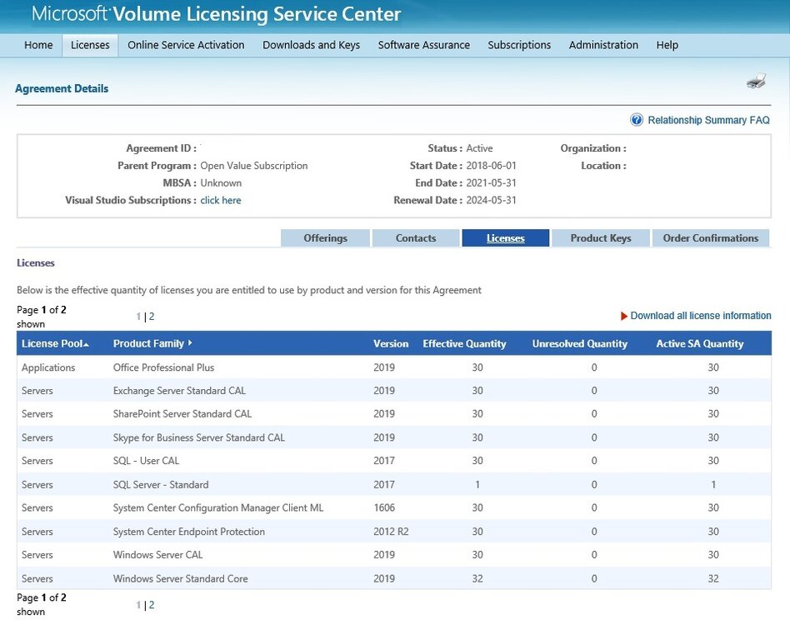The height and width of the screenshot is (625, 790).
Task: Open the Licenses top menu
Action: pos(90,45)
